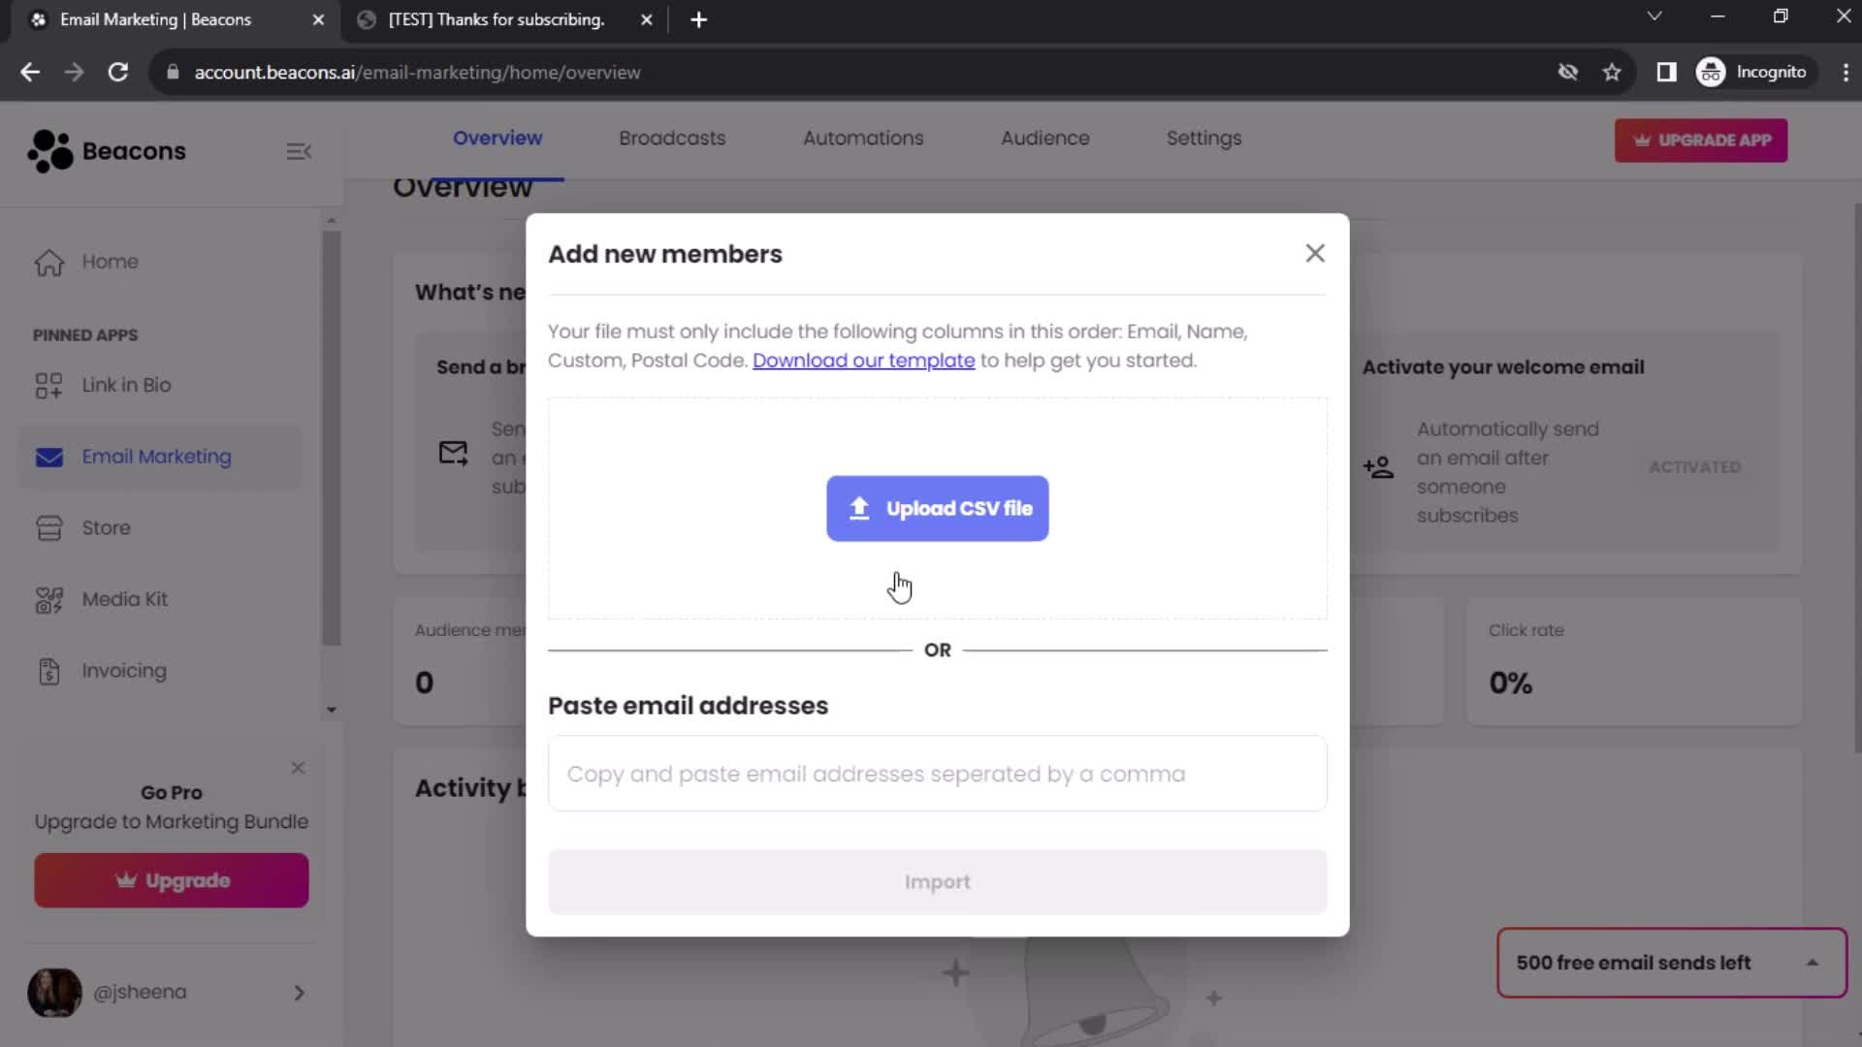Click the UPGRADE APP button

click(1702, 140)
